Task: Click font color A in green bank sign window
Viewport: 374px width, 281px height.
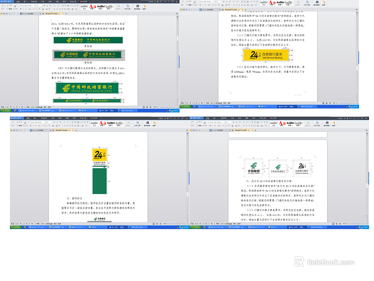Action: point(43,9)
